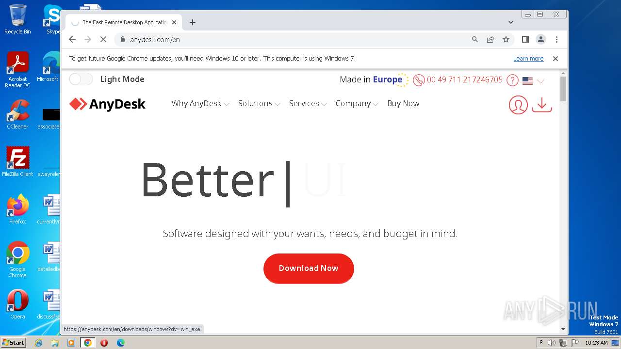Viewport: 621px width, 349px height.
Task: Toggle the Chrome side panel
Action: [x=525, y=39]
